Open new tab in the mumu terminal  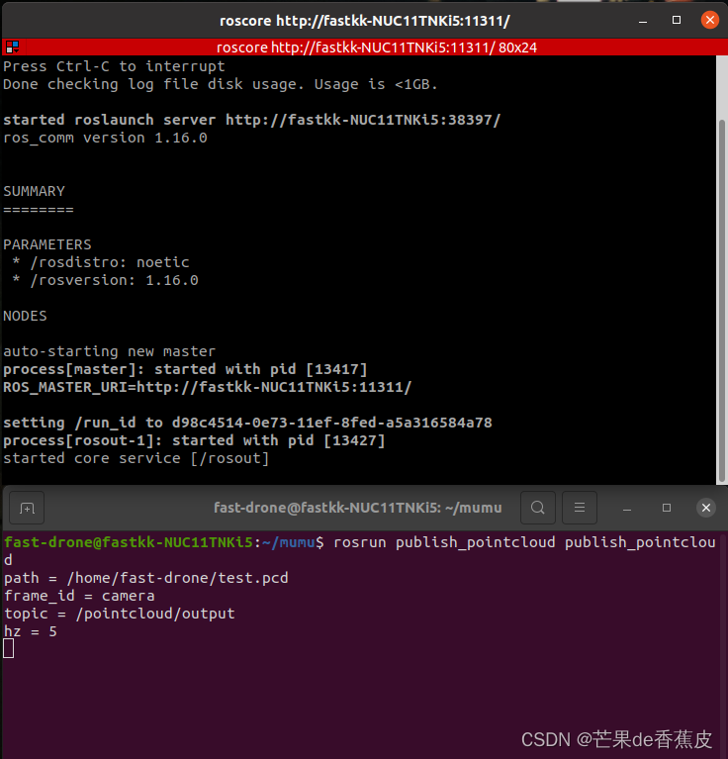pyautogui.click(x=27, y=508)
